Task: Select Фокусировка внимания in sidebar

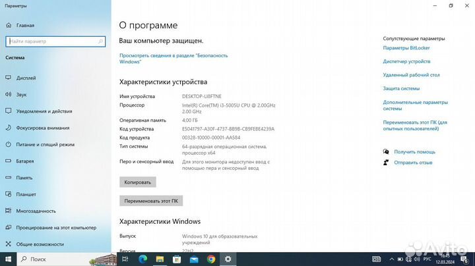Action: pyautogui.click(x=37, y=128)
